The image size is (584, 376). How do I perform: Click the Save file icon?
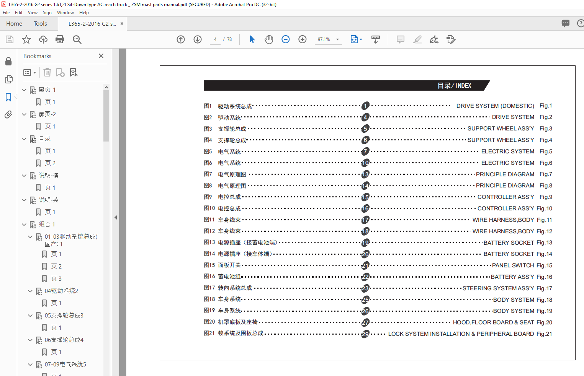tap(10, 39)
